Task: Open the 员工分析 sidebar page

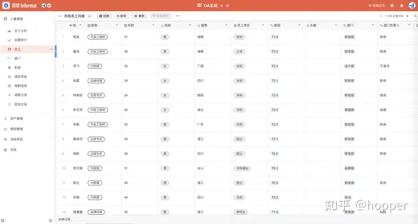Action: click(27, 31)
